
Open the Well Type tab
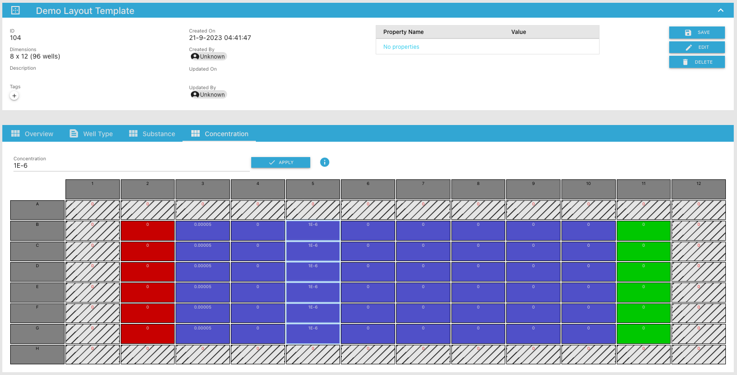[x=91, y=134]
